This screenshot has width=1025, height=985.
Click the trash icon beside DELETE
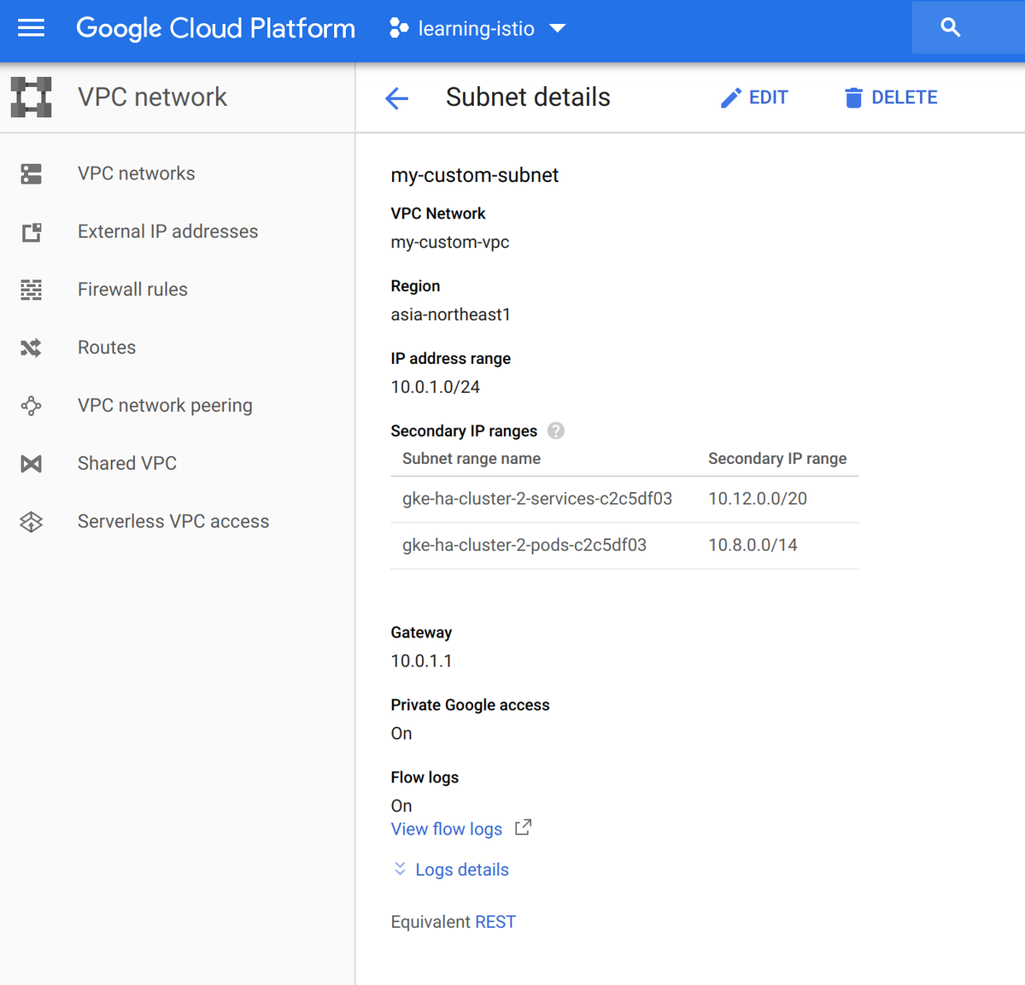pyautogui.click(x=853, y=98)
